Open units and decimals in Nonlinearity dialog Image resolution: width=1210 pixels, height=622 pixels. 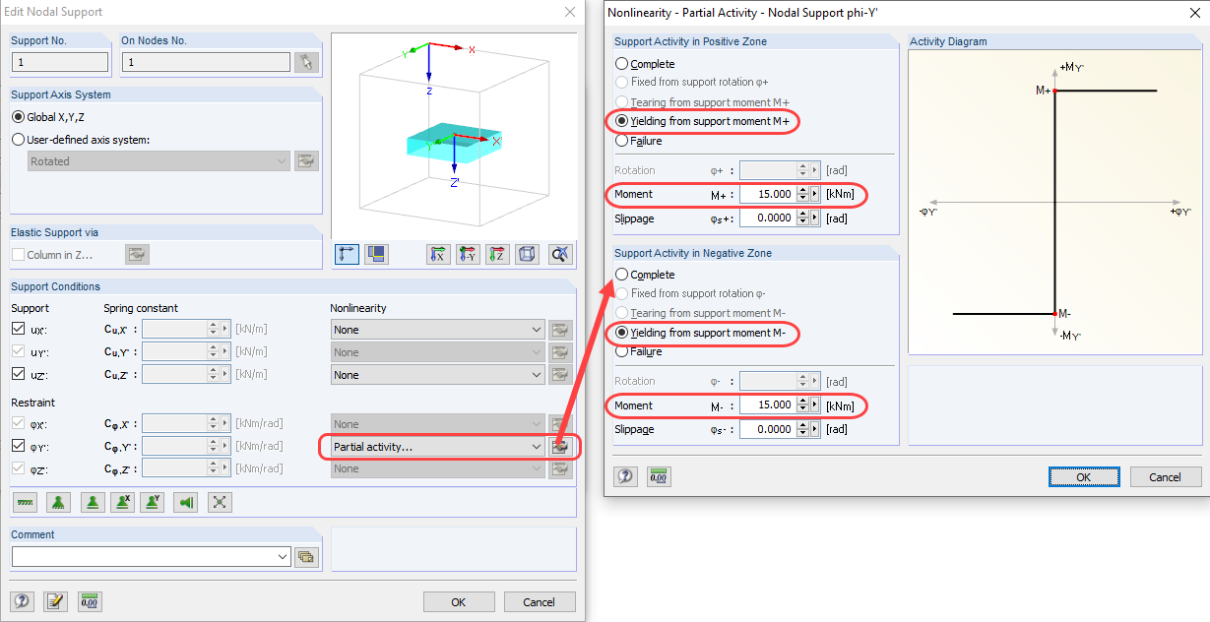tap(658, 476)
